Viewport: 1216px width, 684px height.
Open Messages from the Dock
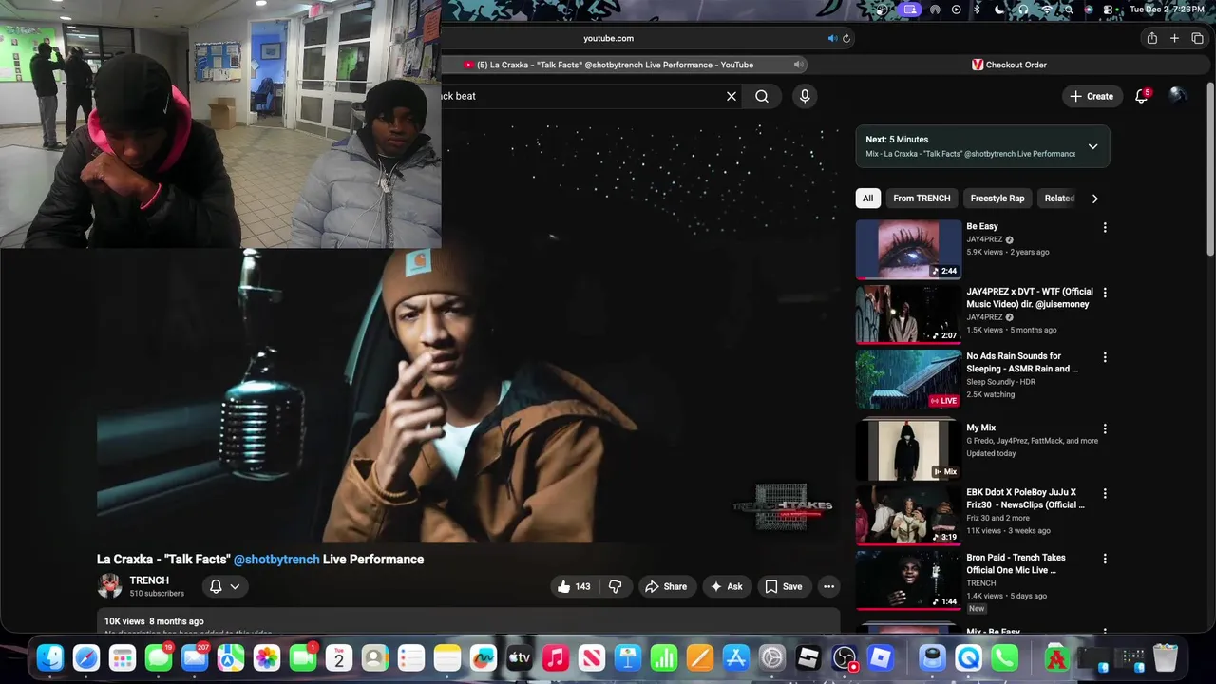click(159, 657)
